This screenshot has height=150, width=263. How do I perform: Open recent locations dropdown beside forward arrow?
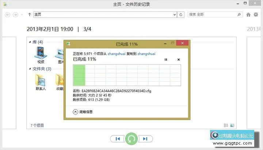coord(22,15)
